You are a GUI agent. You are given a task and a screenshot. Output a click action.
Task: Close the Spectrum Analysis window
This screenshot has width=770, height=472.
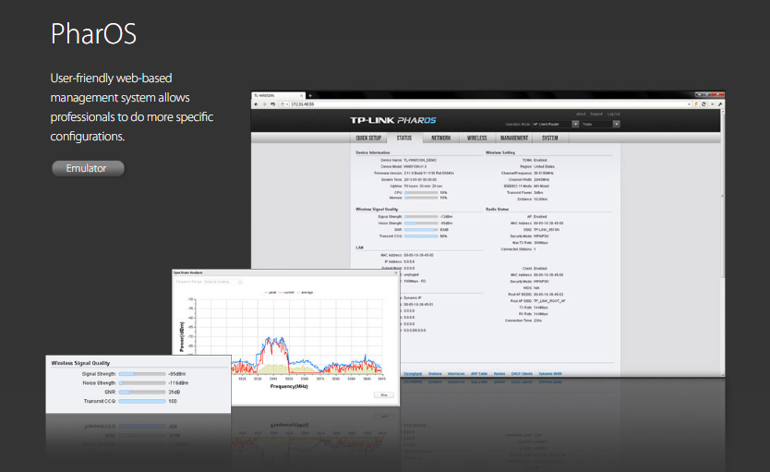pos(396,272)
